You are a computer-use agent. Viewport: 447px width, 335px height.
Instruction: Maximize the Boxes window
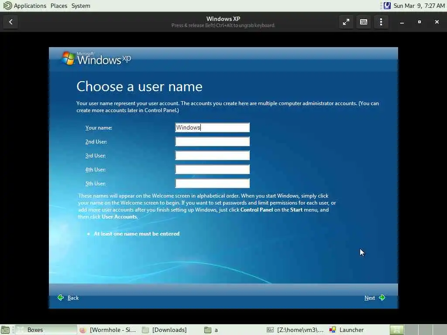pyautogui.click(x=419, y=22)
